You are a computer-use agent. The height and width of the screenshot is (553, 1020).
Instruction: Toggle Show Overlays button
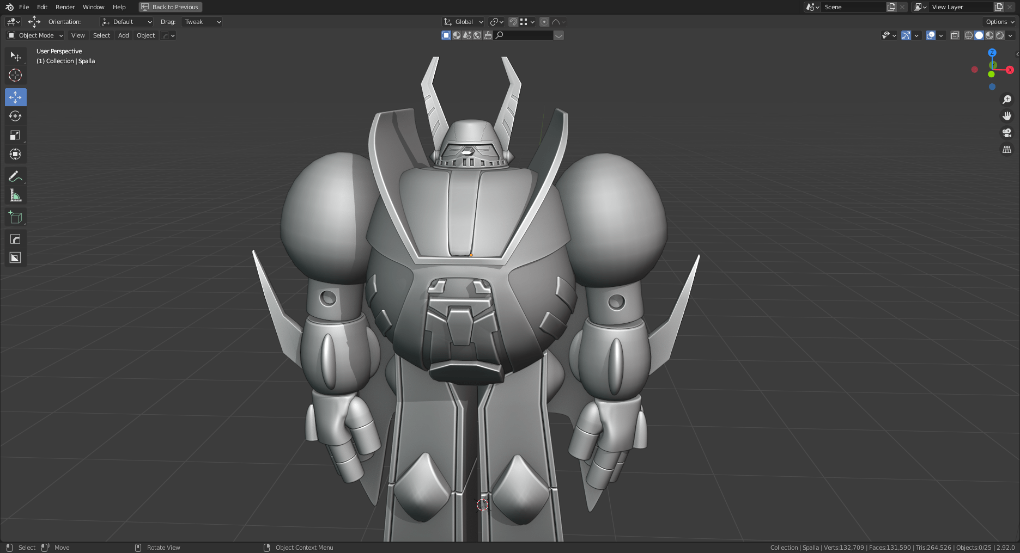(931, 35)
